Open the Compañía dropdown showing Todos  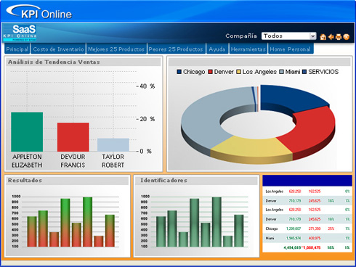(x=288, y=36)
